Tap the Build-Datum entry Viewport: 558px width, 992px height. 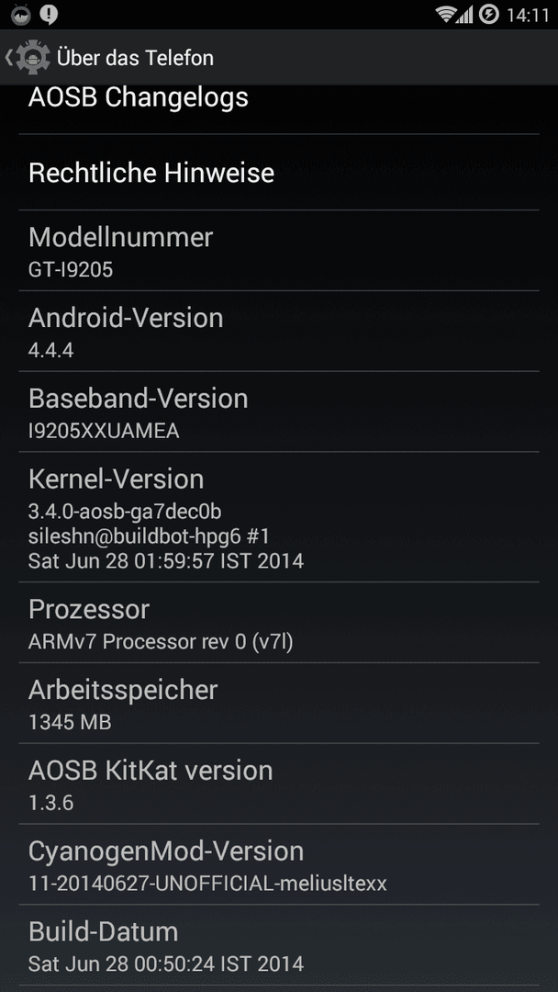tap(279, 944)
